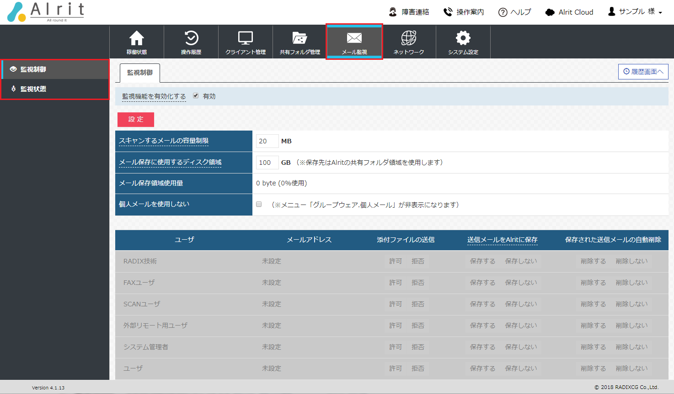Select 許可 for FAXユーザ

click(x=396, y=283)
